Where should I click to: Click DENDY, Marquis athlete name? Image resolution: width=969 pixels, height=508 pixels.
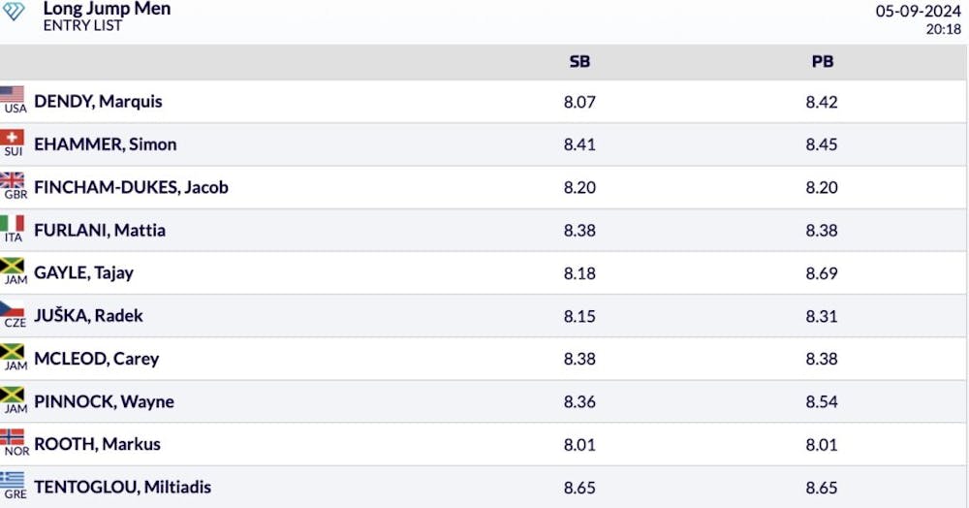(x=98, y=102)
